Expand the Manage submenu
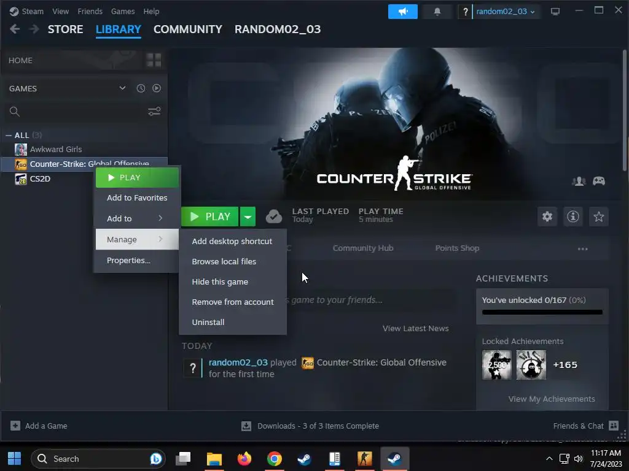The width and height of the screenshot is (629, 471). tap(137, 239)
